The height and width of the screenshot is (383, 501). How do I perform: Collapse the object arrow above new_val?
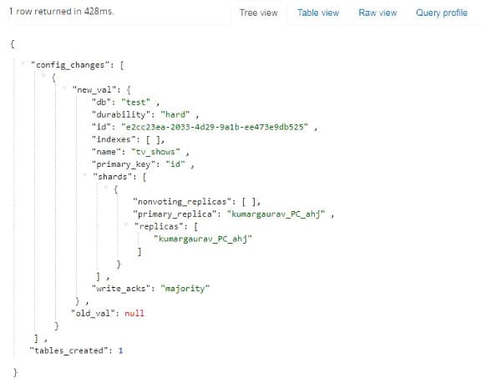[45, 76]
